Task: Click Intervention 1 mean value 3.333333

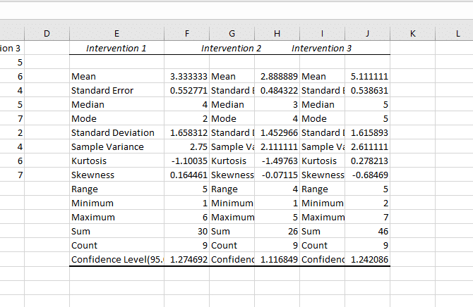Action: (188, 76)
